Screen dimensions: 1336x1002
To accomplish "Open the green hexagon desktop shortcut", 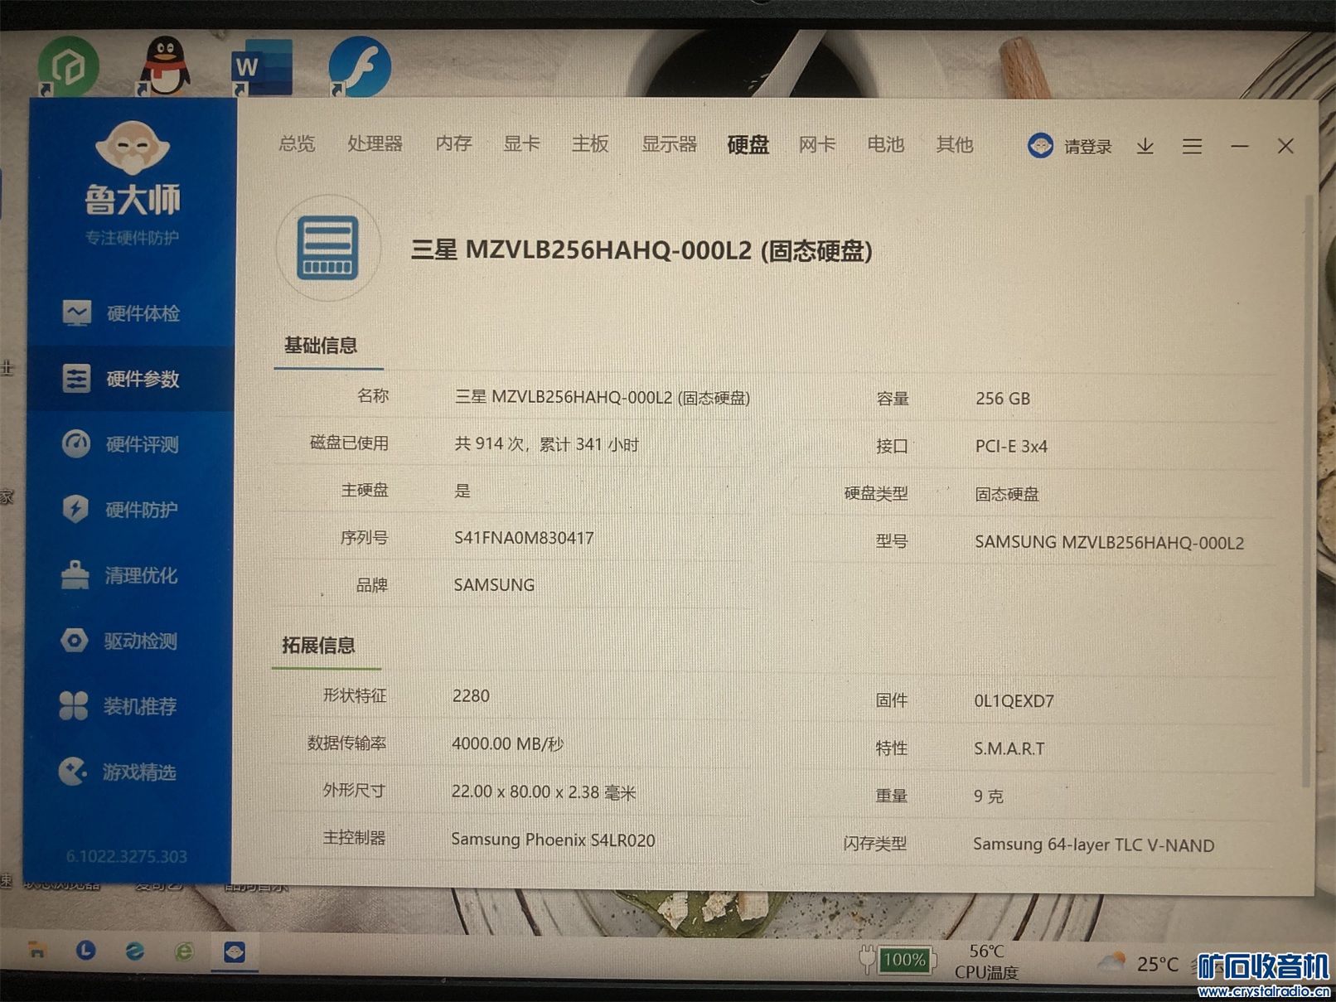I will [68, 66].
